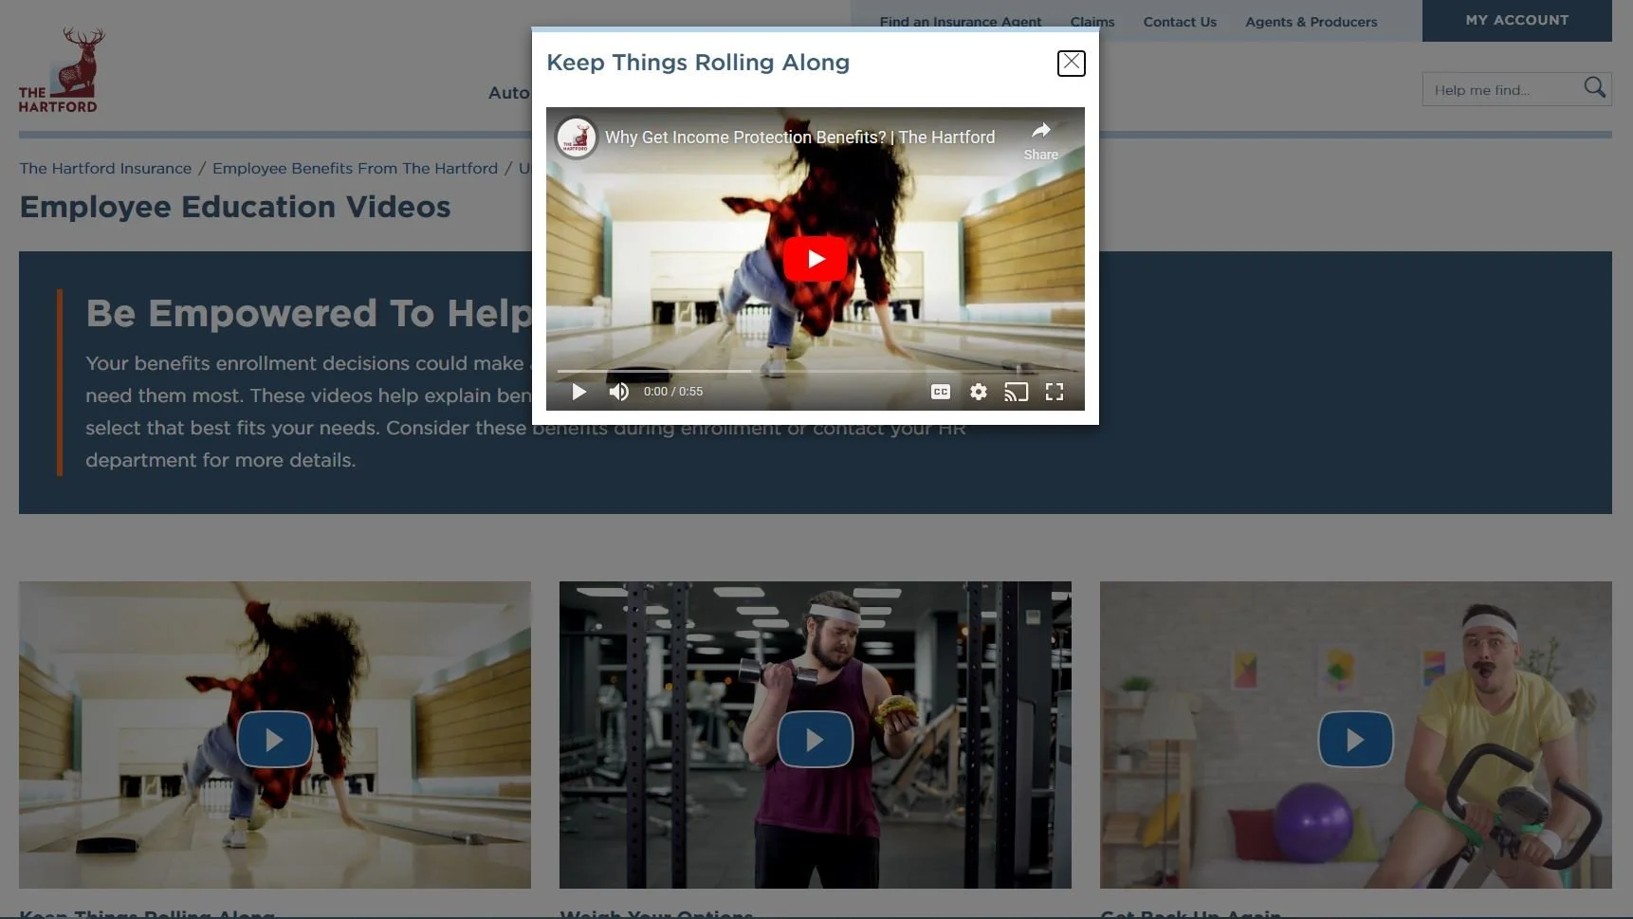Play the video with the red YouTube button
The image size is (1633, 919).
816,259
